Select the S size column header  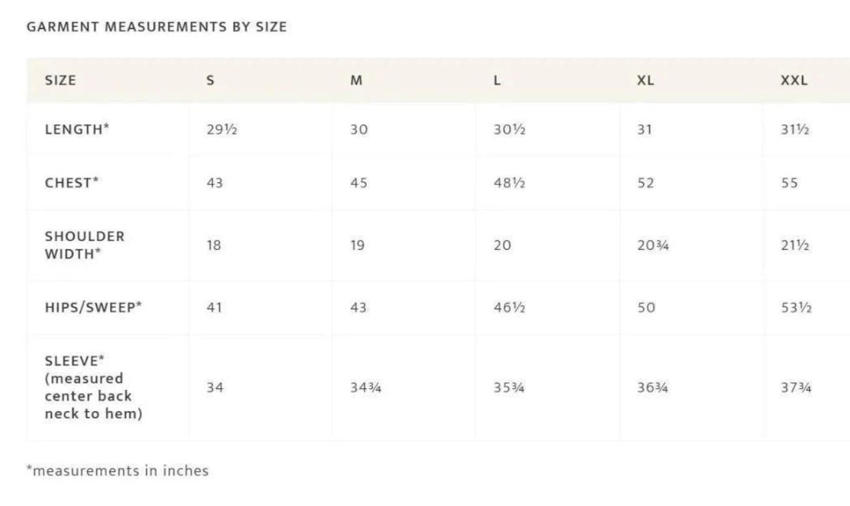(x=210, y=81)
